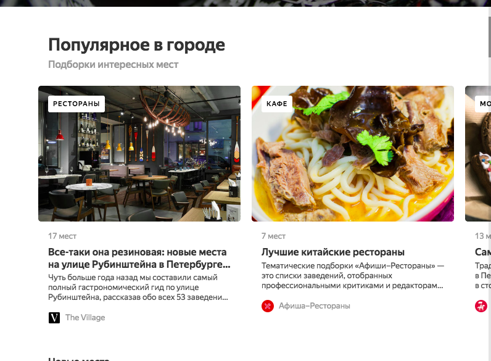Click the Тематические подборки description text
This screenshot has width=491, height=361.
tap(353, 275)
